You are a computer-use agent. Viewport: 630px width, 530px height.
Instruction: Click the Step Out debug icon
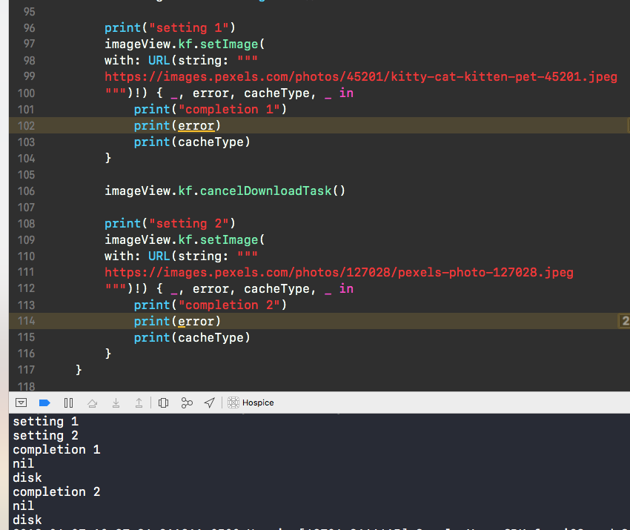[139, 403]
